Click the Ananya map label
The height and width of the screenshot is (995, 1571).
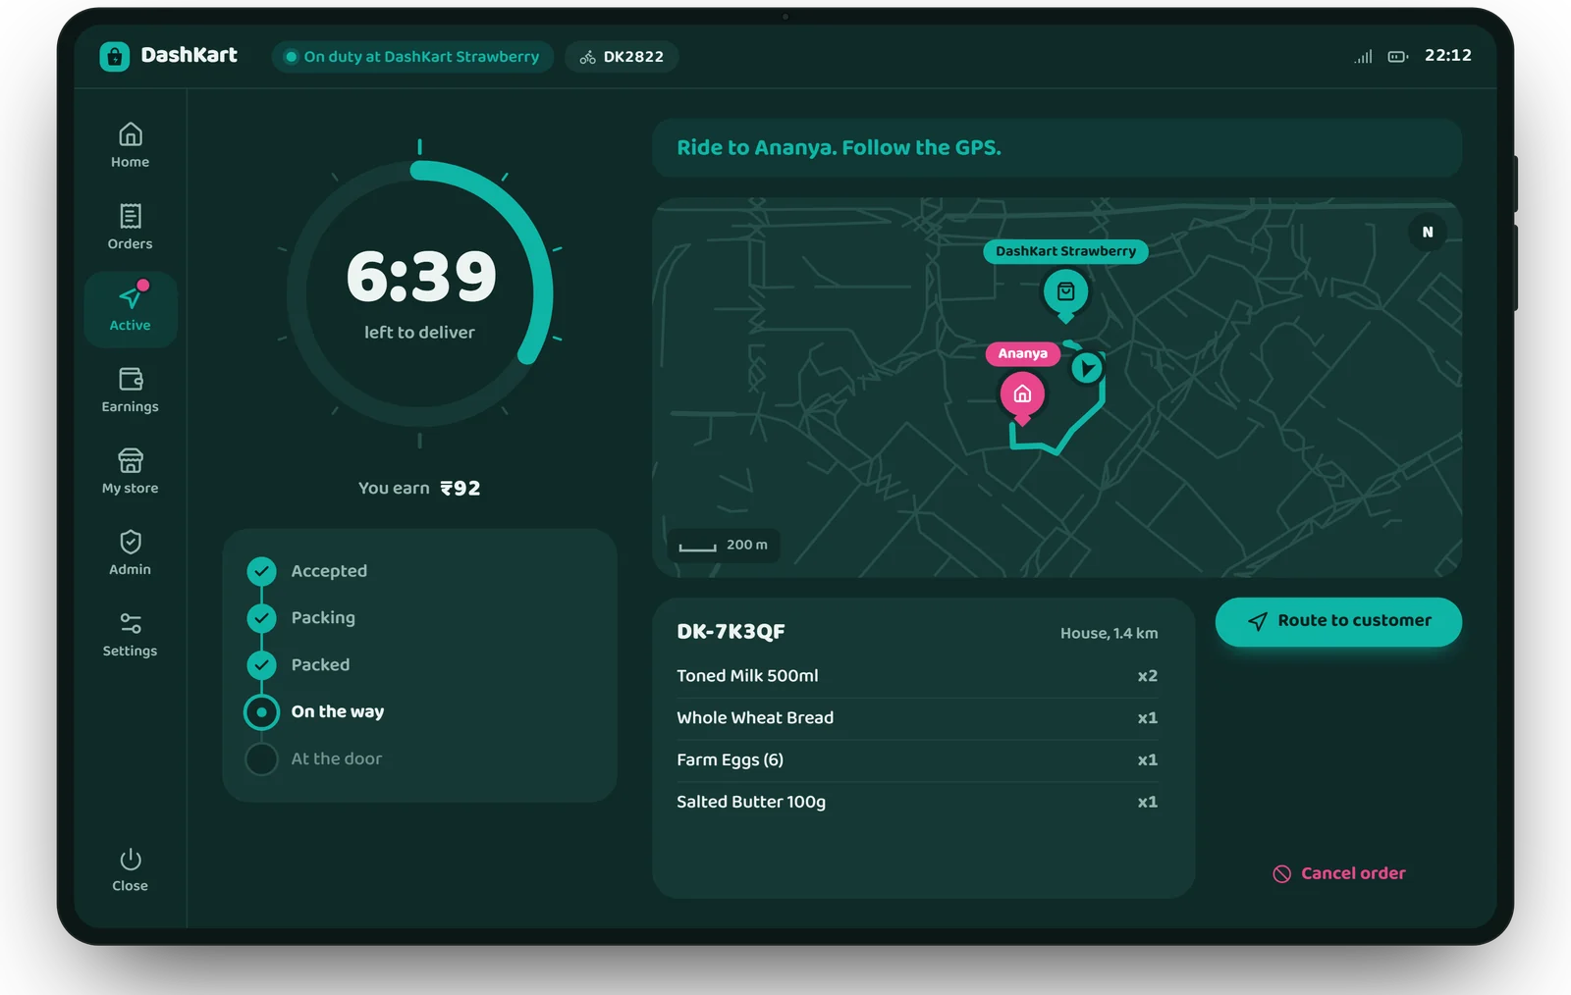(x=1022, y=353)
